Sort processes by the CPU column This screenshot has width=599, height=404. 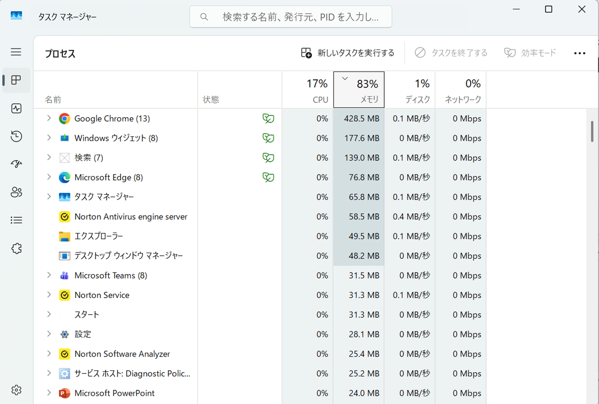click(308, 90)
